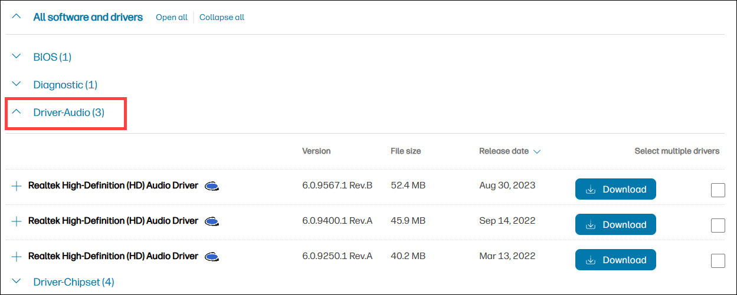The height and width of the screenshot is (295, 737).
Task: Click the disc icon beside the Mar 13, 2022 driver
Action: (212, 257)
